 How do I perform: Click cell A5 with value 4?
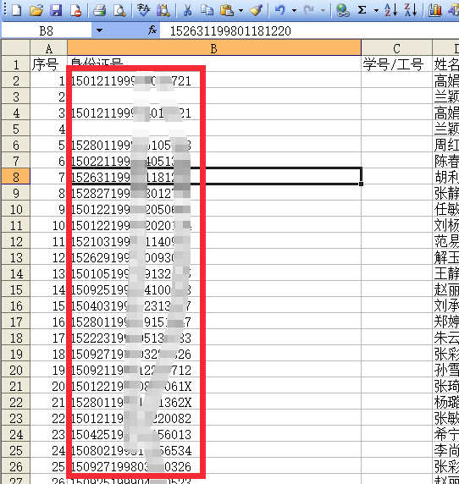click(x=48, y=129)
